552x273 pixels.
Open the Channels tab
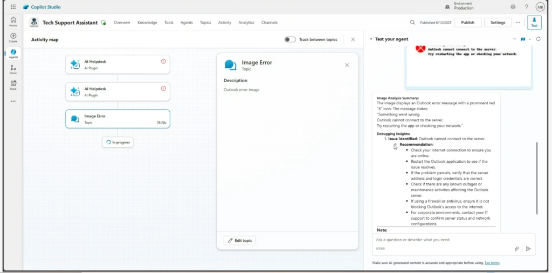(270, 23)
